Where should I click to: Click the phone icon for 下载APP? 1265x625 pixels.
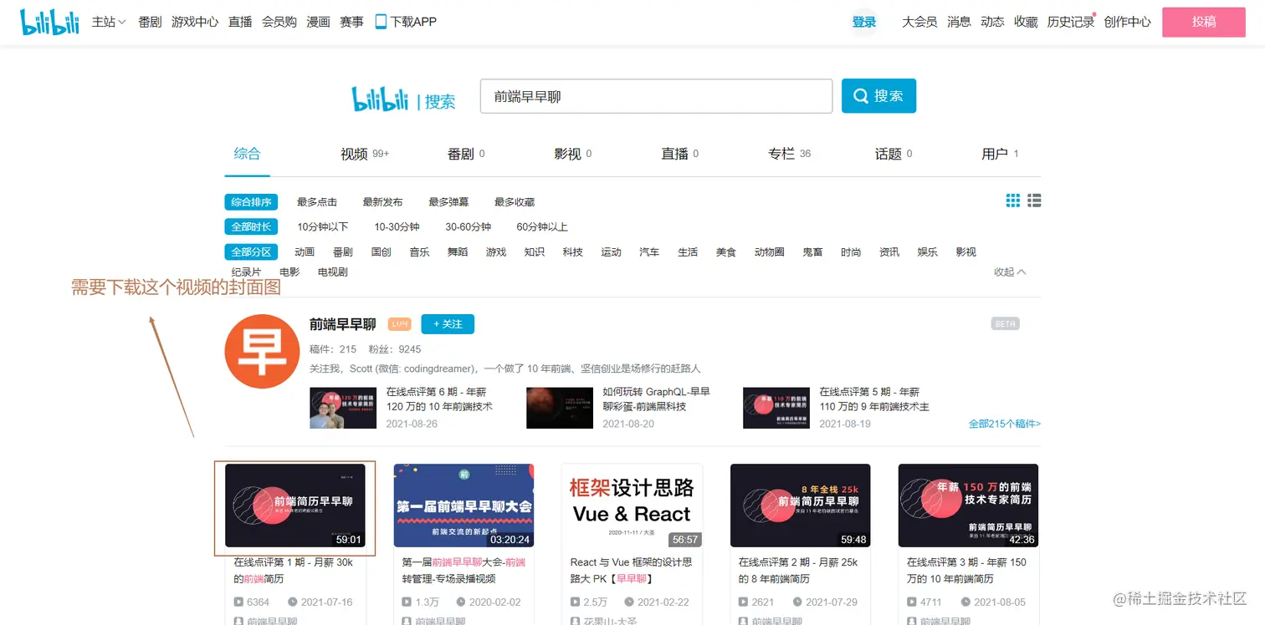(381, 22)
